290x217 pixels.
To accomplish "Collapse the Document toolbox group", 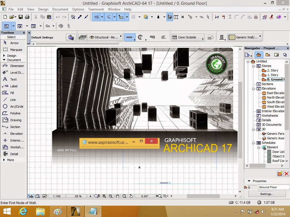I will pyautogui.click(x=4, y=60).
